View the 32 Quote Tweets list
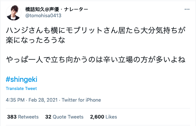 point(64,117)
